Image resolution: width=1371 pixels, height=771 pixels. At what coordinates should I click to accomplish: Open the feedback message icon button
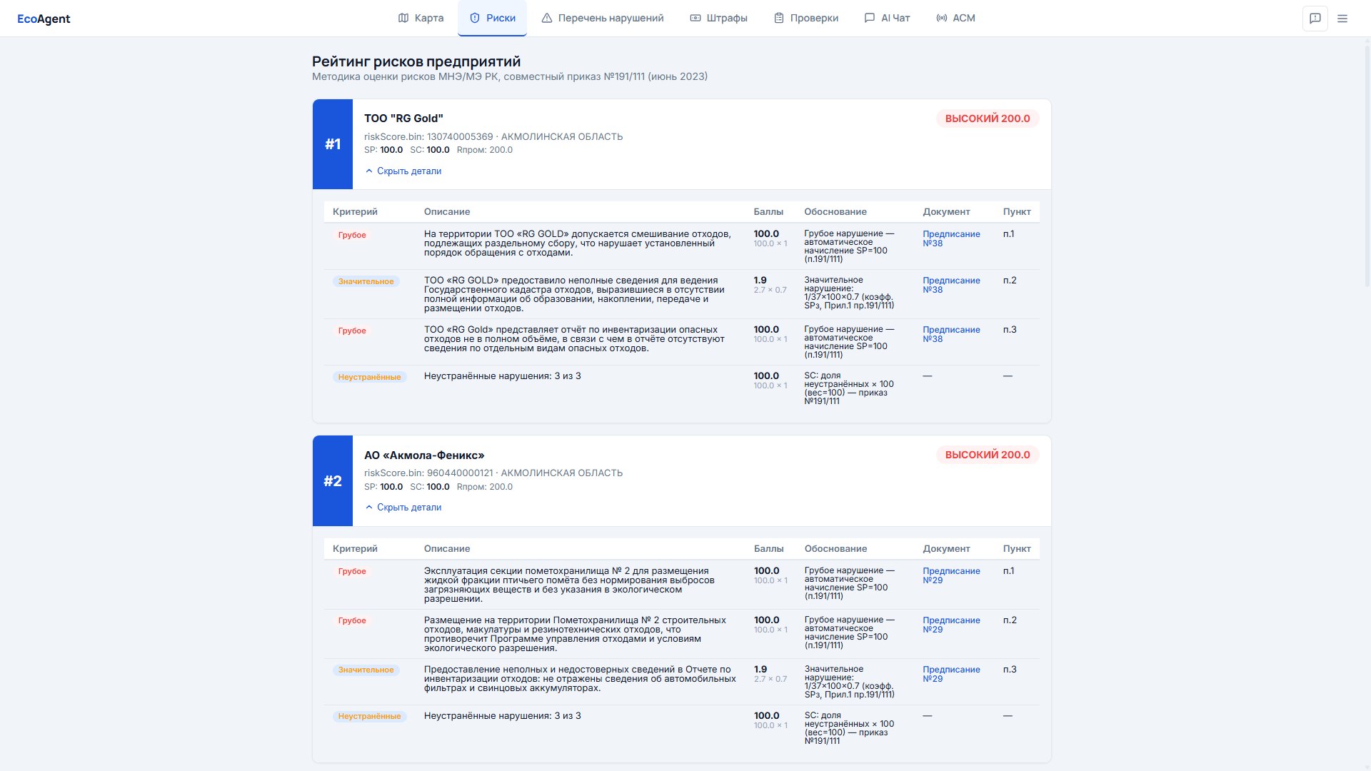[x=1315, y=19]
